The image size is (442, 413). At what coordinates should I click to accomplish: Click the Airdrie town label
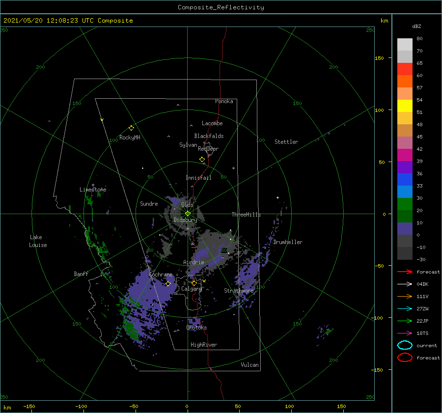click(193, 262)
